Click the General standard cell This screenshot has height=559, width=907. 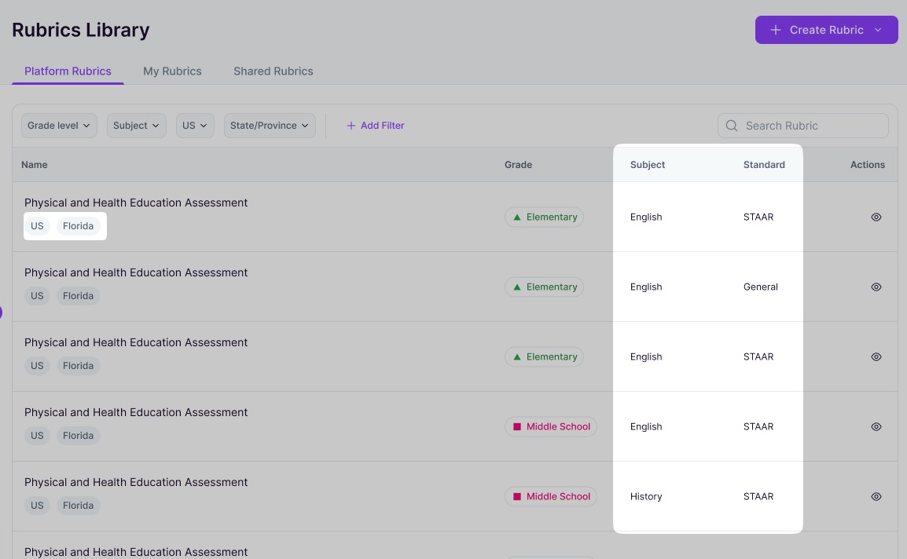(760, 287)
